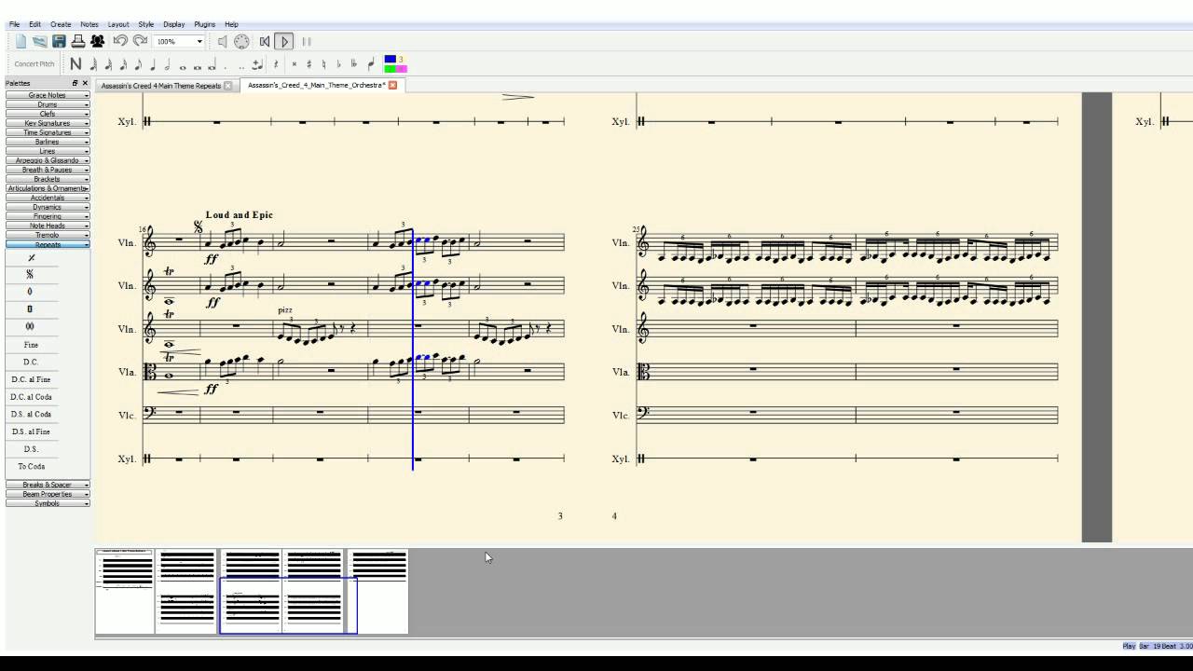1193x671 pixels.
Task: Select the segno symbol in Repeats palette
Action: click(30, 275)
